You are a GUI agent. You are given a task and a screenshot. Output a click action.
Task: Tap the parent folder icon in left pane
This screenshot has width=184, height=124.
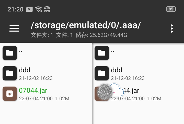tap(10, 53)
